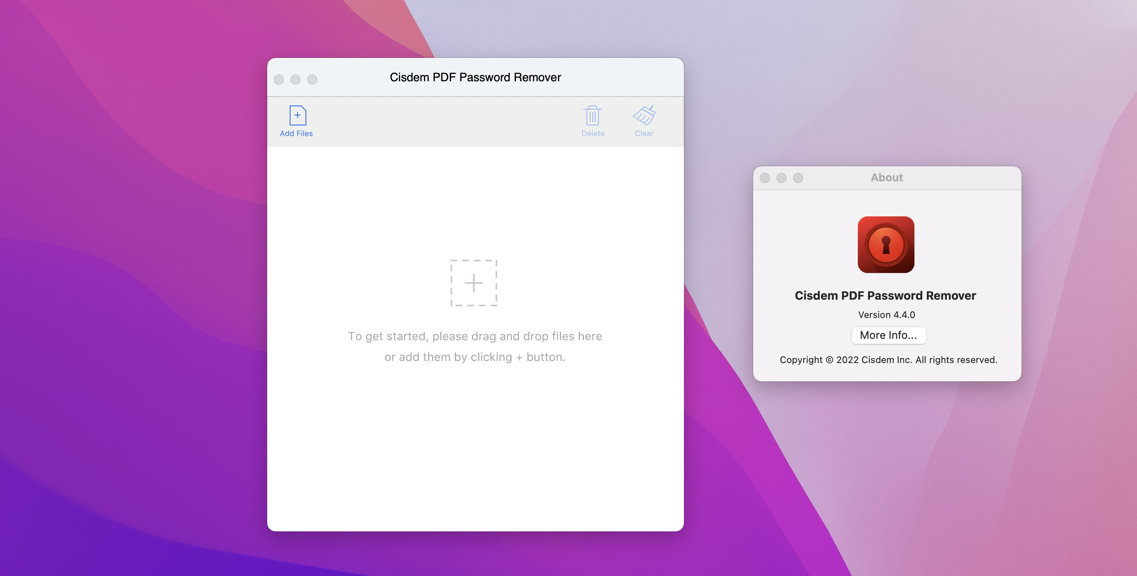
Task: Minimize the About window
Action: (x=781, y=178)
